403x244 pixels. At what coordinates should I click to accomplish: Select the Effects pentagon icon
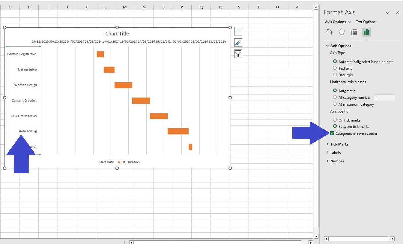point(341,32)
